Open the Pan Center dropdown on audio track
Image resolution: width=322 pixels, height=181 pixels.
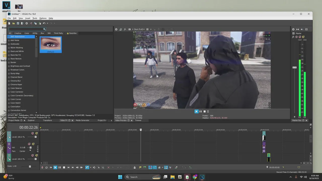click(x=30, y=151)
